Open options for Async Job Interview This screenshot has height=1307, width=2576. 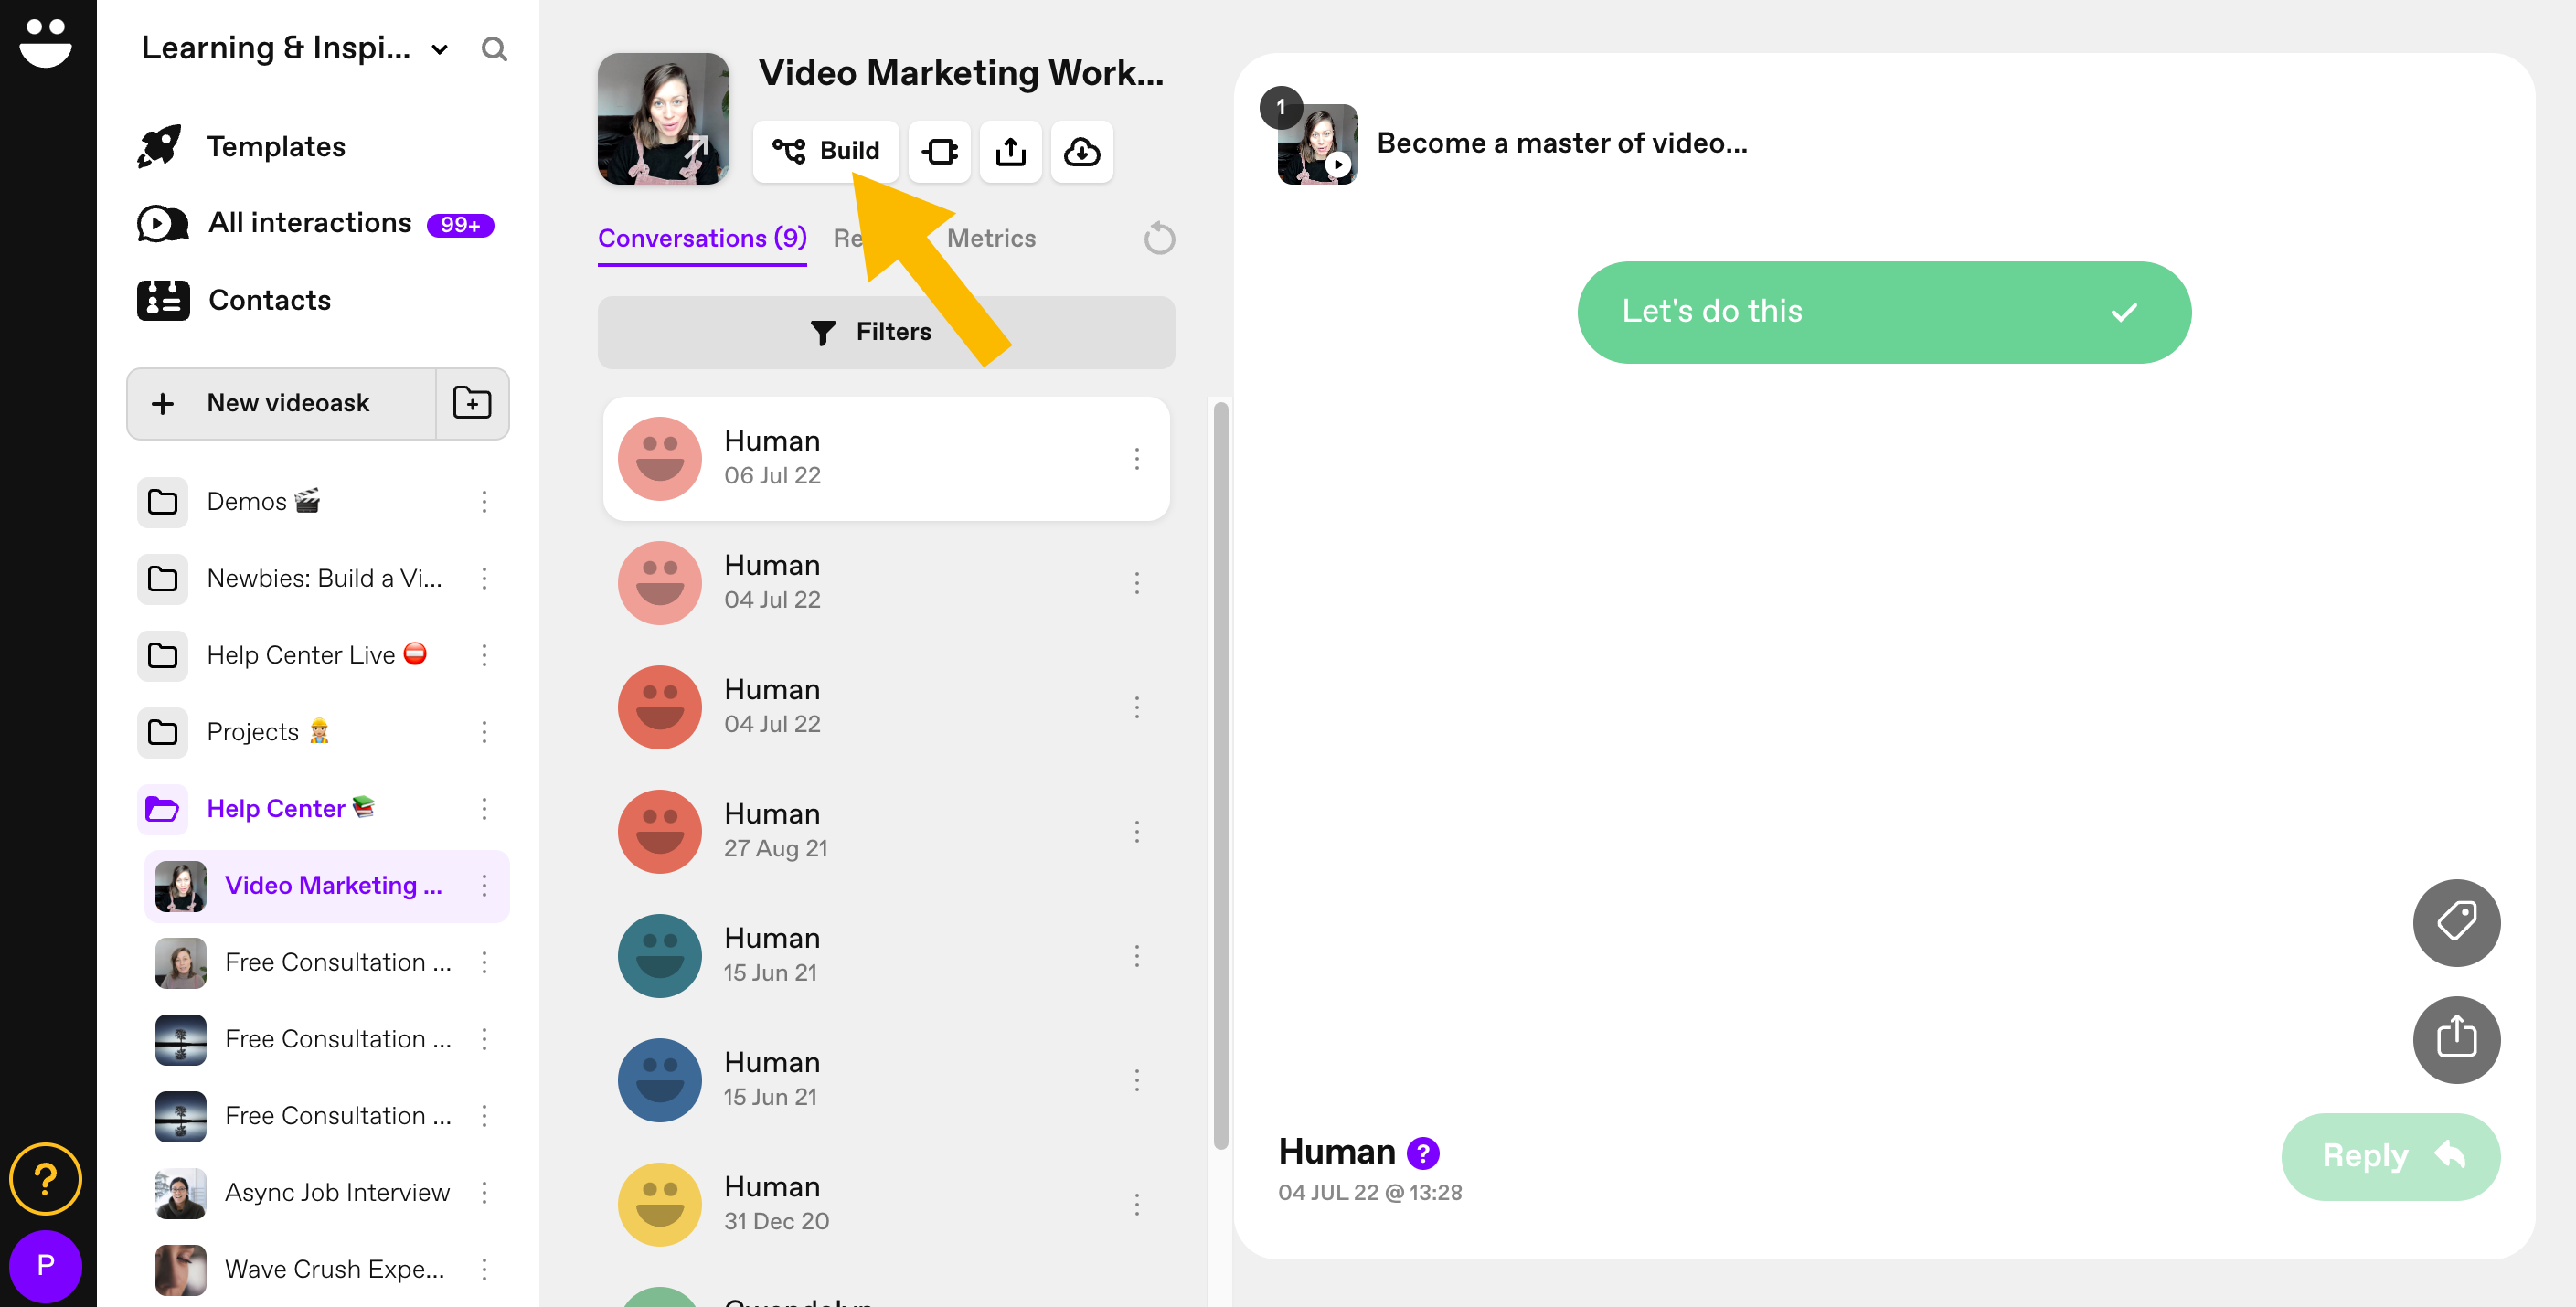click(x=484, y=1193)
